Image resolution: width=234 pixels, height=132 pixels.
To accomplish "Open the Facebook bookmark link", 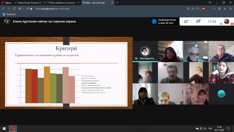I will tap(9, 14).
